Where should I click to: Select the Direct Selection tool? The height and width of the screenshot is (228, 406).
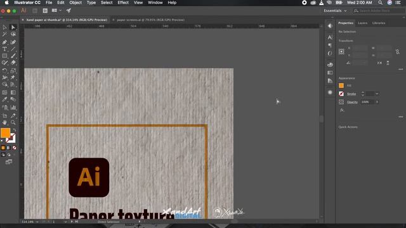13,27
